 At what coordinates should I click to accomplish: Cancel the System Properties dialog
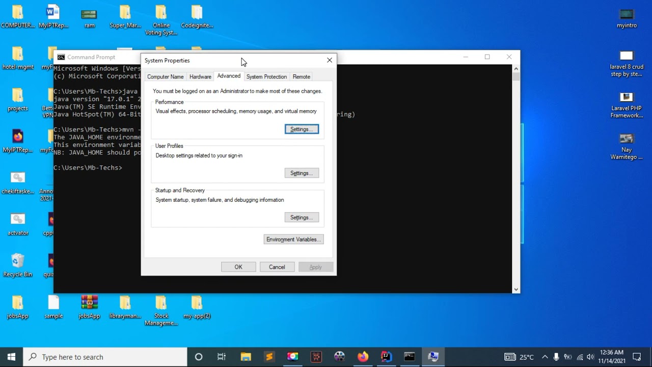pyautogui.click(x=277, y=267)
